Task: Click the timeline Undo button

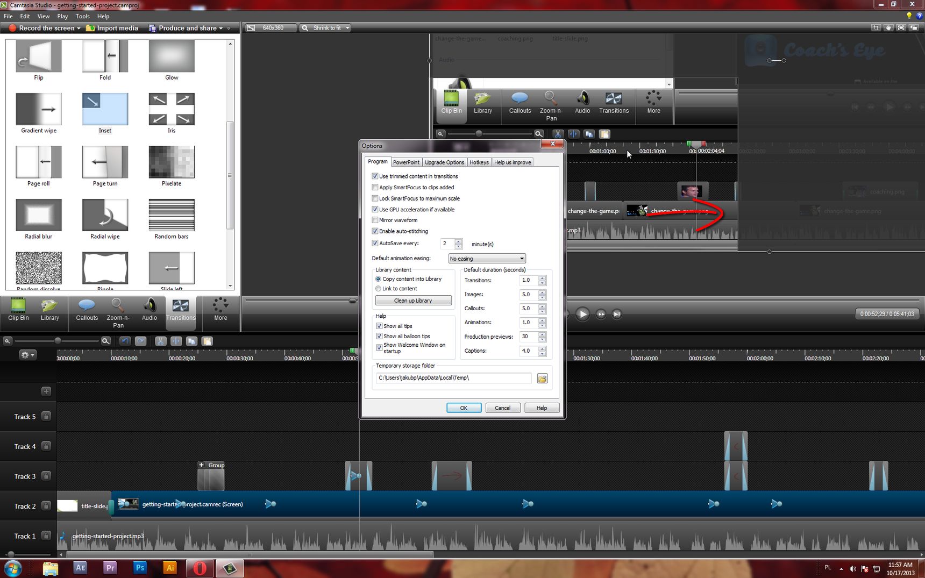Action: coord(125,341)
